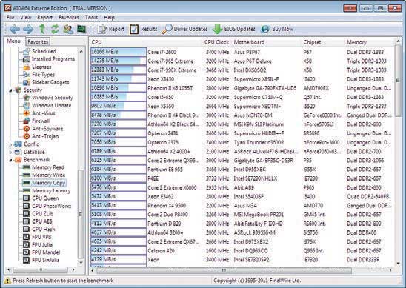Collapse the Security tree node

click(x=10, y=90)
